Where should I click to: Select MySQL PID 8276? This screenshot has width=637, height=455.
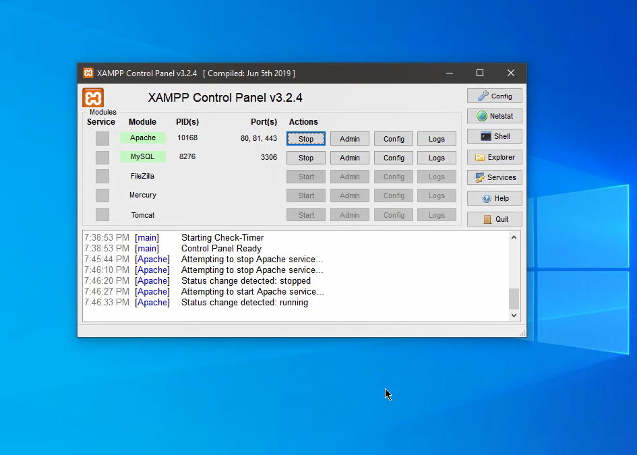pyautogui.click(x=187, y=156)
